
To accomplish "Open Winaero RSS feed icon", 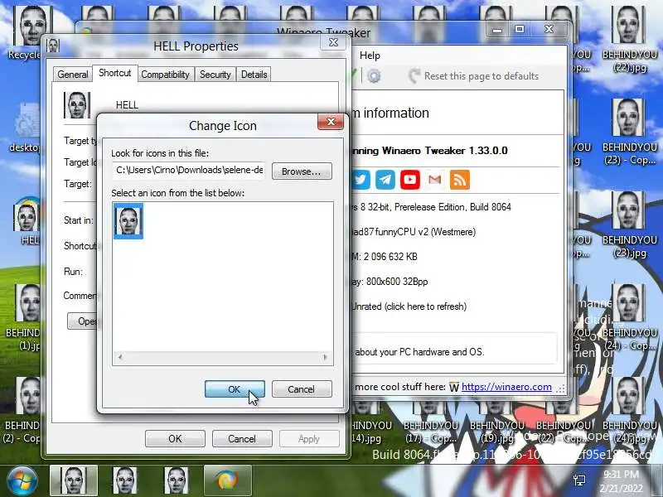I will pos(460,180).
